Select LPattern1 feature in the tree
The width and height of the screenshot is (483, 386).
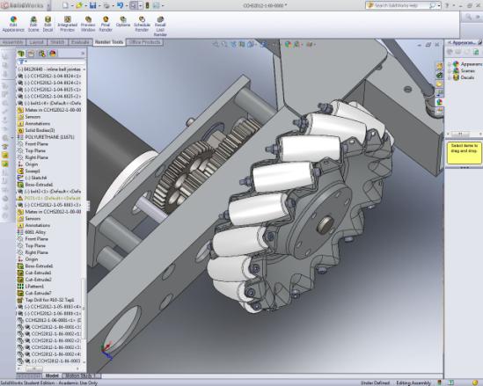pos(31,287)
